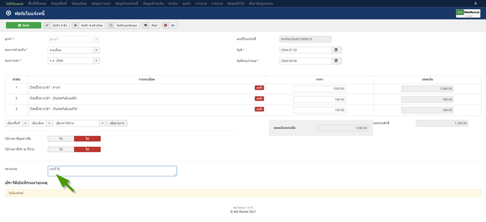Open the ข้อมูลการเช่า menu
The height and width of the screenshot is (222, 486).
[101, 4]
